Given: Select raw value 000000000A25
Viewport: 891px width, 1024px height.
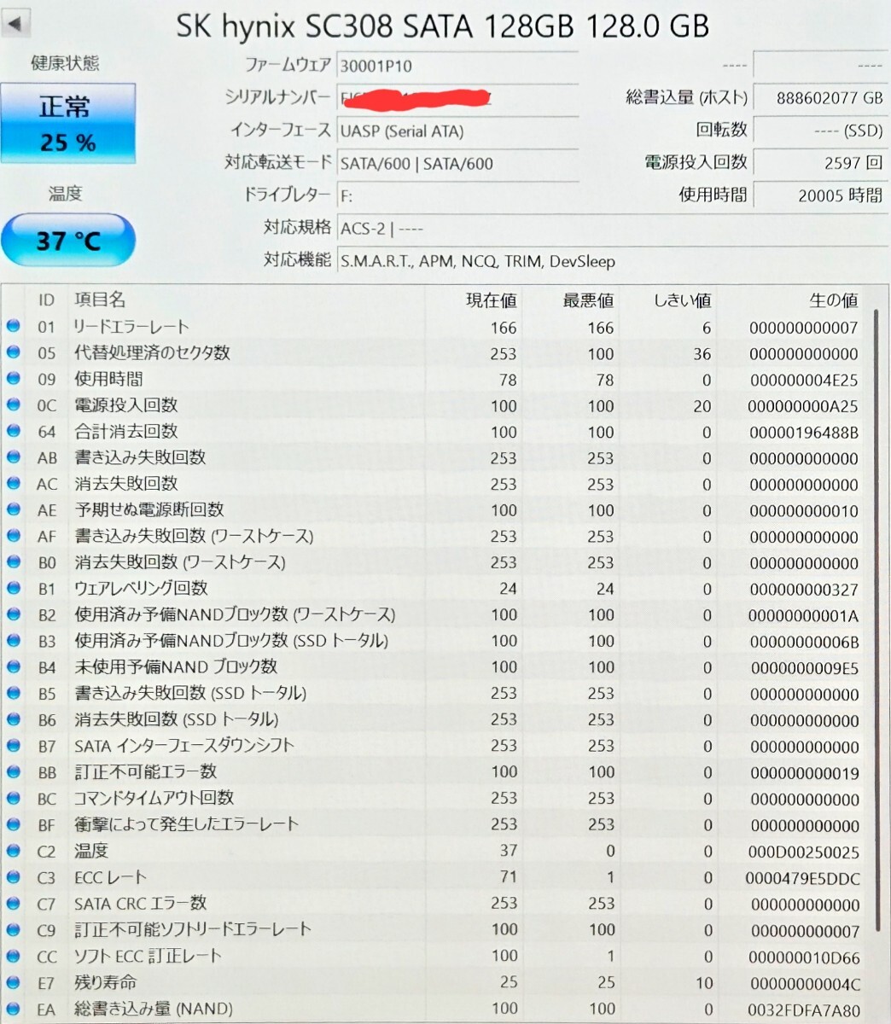Looking at the screenshot, I should coord(804,406).
